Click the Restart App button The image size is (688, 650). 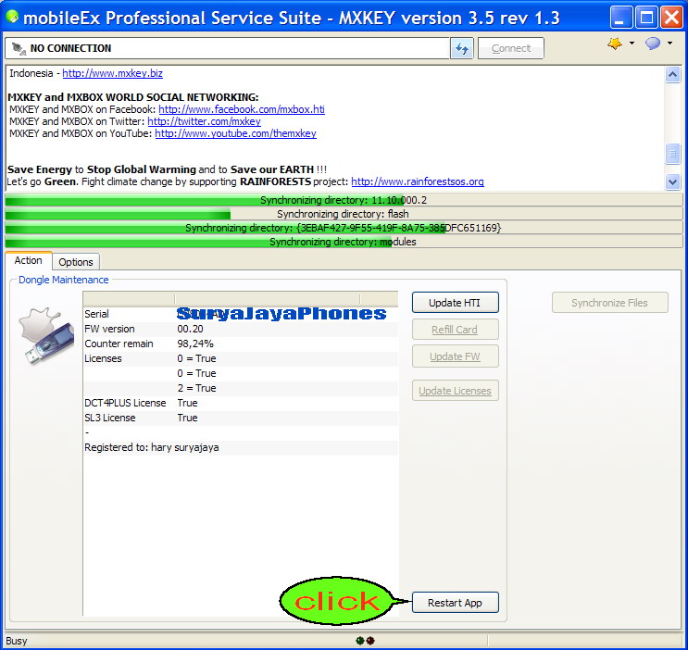[x=455, y=603]
